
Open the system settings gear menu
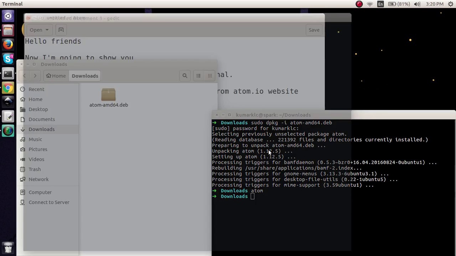450,4
